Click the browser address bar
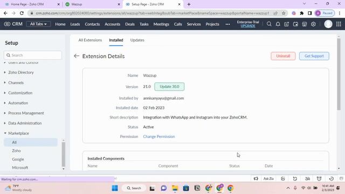345x194 pixels. point(152,13)
